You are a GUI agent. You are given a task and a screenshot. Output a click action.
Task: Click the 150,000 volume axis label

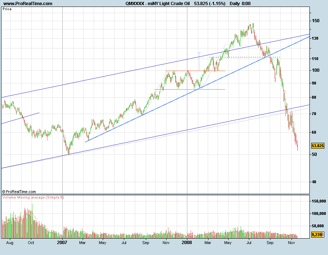[319, 201]
